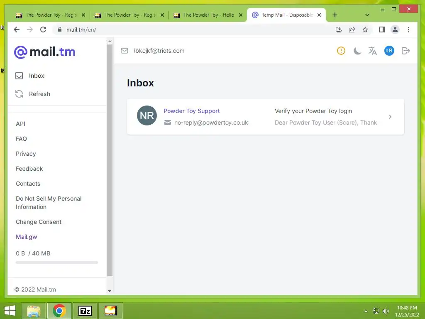Click no-reply@powdertoy.co.uk address
This screenshot has height=319, width=425.
click(211, 123)
